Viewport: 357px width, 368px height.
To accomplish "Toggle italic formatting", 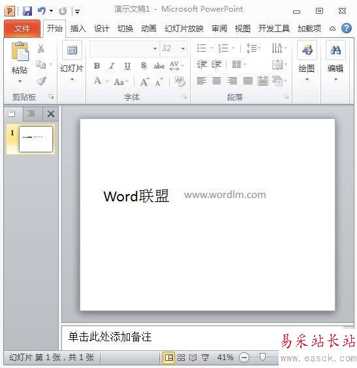I will 112,66.
